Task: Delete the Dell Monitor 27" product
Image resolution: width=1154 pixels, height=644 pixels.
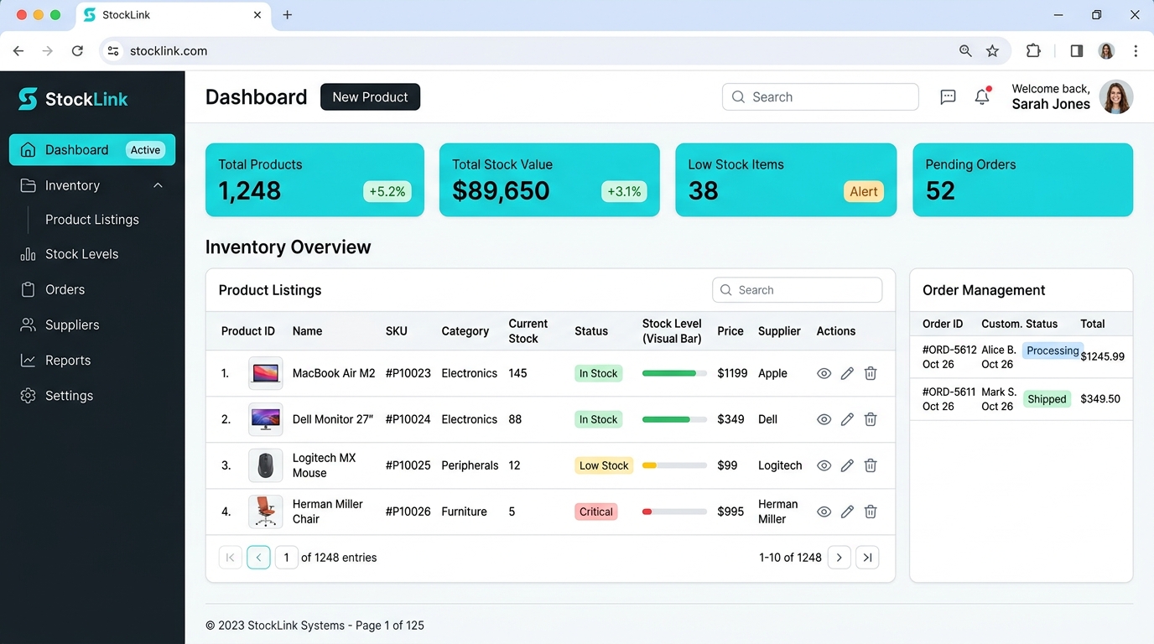Action: [x=871, y=419]
